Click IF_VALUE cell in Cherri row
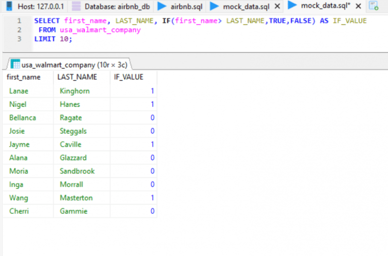This screenshot has width=388, height=256. pyautogui.click(x=133, y=211)
